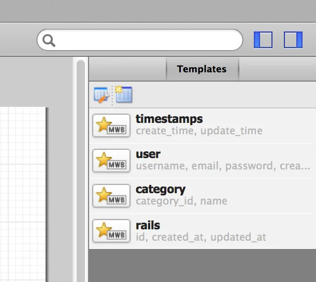The height and width of the screenshot is (282, 316).
Task: Click the "create_time, update_time" description text
Action: coord(199,131)
